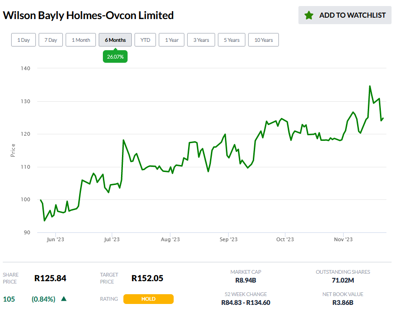Click 52 week range R84.83 - R134.60
Screen dimensions: 399x310
point(245,303)
